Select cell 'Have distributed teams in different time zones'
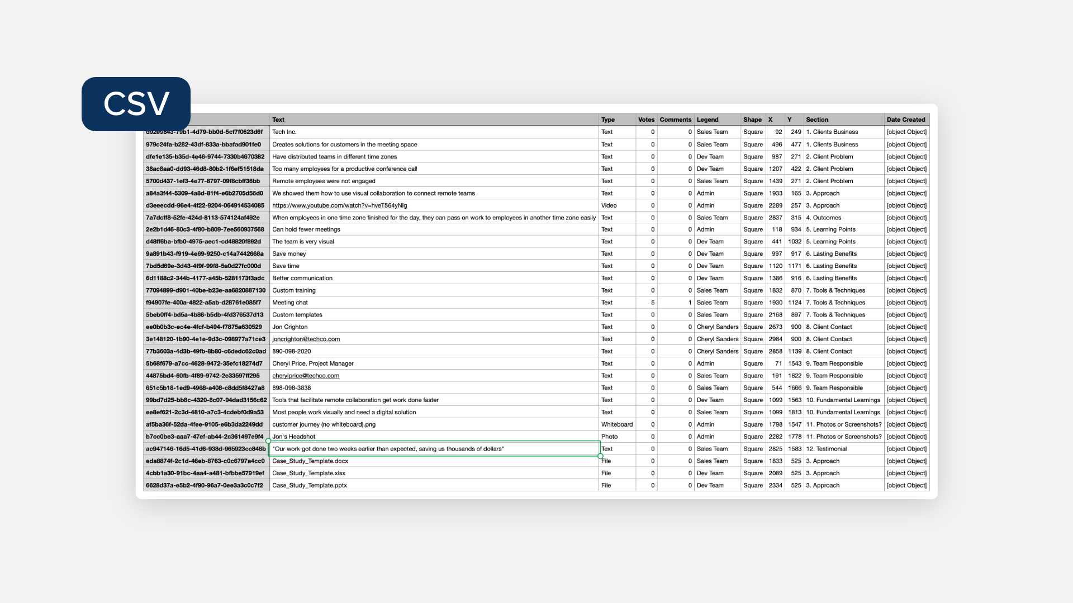 (x=434, y=157)
